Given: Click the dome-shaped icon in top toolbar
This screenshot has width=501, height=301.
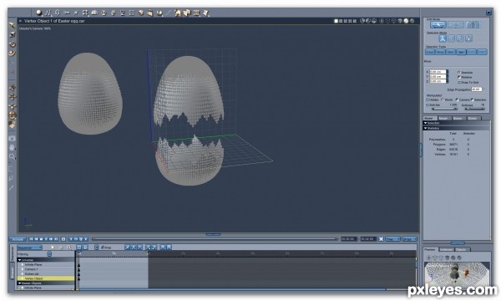Looking at the screenshot, I should pyautogui.click(x=94, y=13).
